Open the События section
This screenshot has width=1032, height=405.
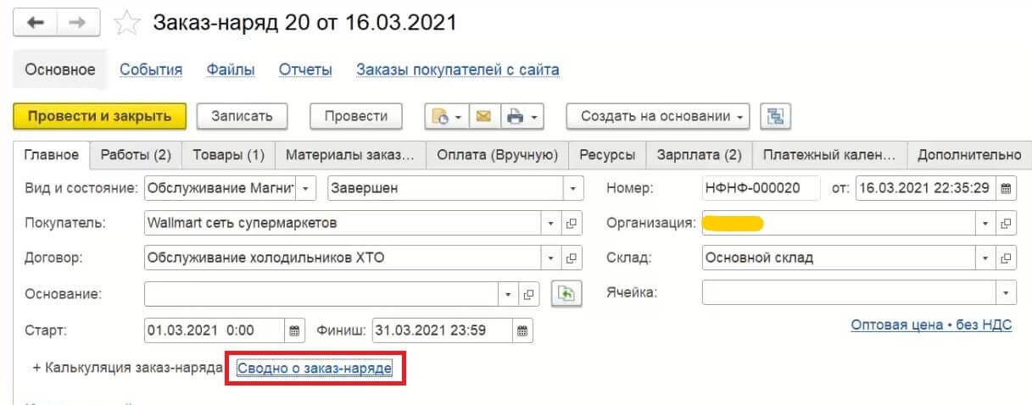tap(151, 70)
